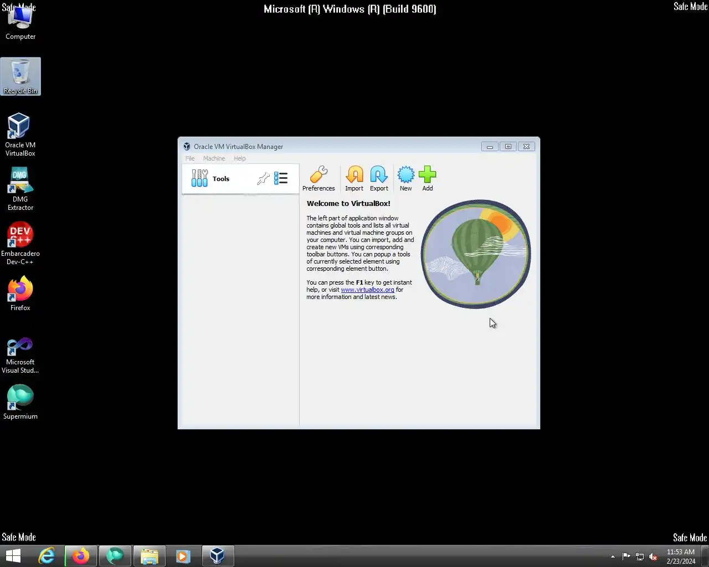Select the Tools item in left pane

click(x=240, y=178)
